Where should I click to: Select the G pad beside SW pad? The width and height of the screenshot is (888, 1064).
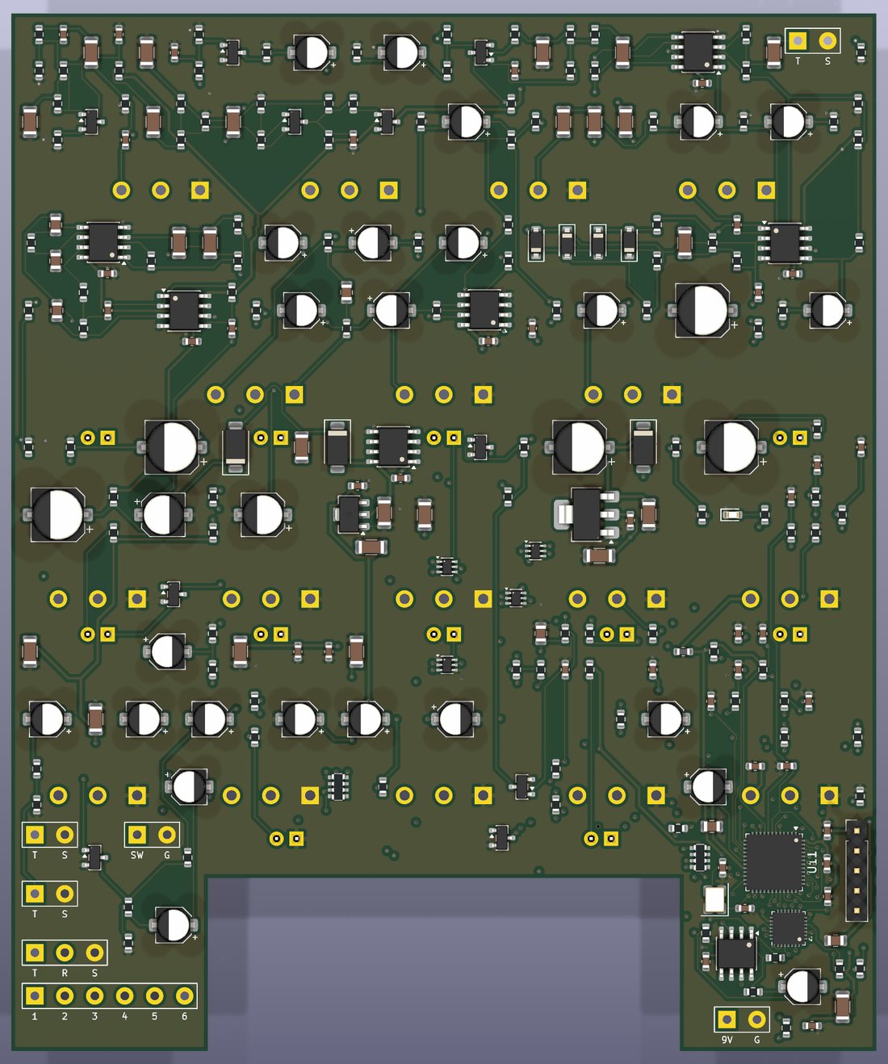coord(167,834)
